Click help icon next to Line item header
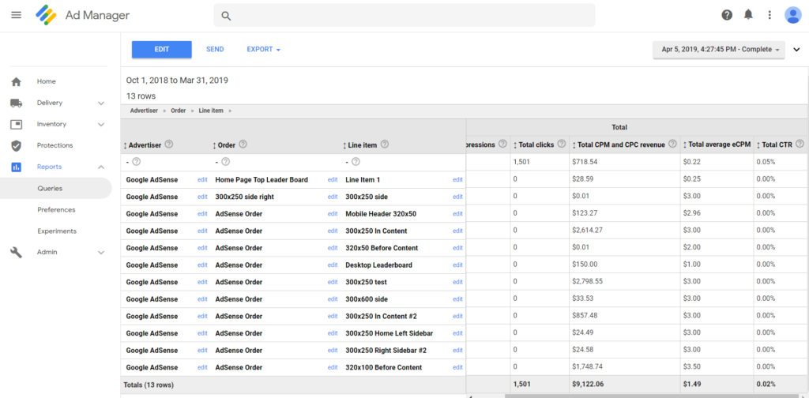809x398 pixels. coord(385,145)
